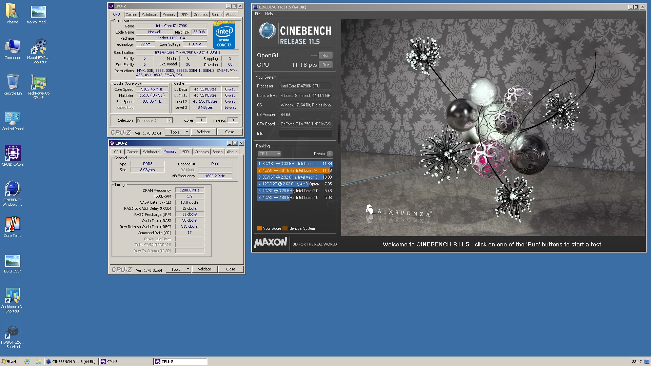Click the Processor field Intel Core i7-4790K CPU
This screenshot has height=366, width=651.
(x=305, y=86)
